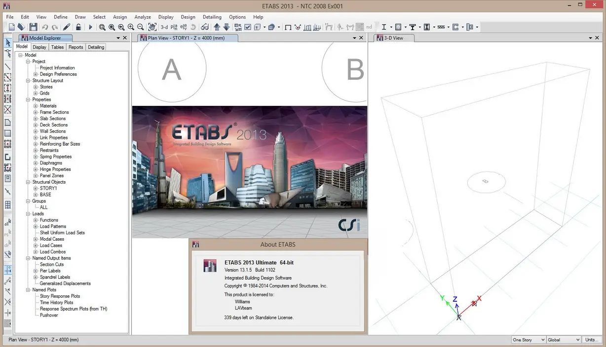The width and height of the screenshot is (606, 347).
Task: Select the Draw Rectangular Floor tool
Action: click(8, 133)
